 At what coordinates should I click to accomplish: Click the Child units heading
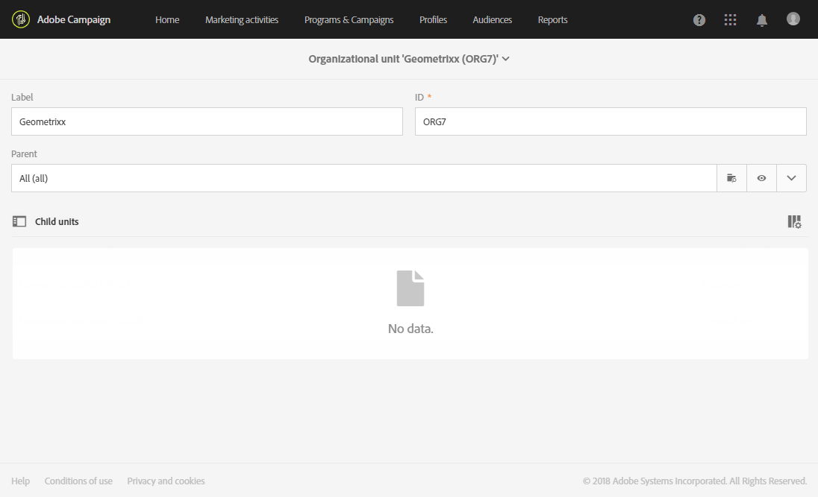57,221
